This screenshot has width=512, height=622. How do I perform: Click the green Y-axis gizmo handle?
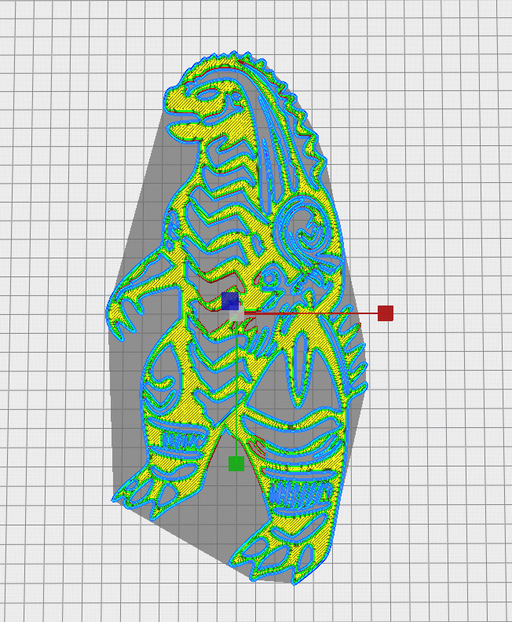tap(236, 463)
